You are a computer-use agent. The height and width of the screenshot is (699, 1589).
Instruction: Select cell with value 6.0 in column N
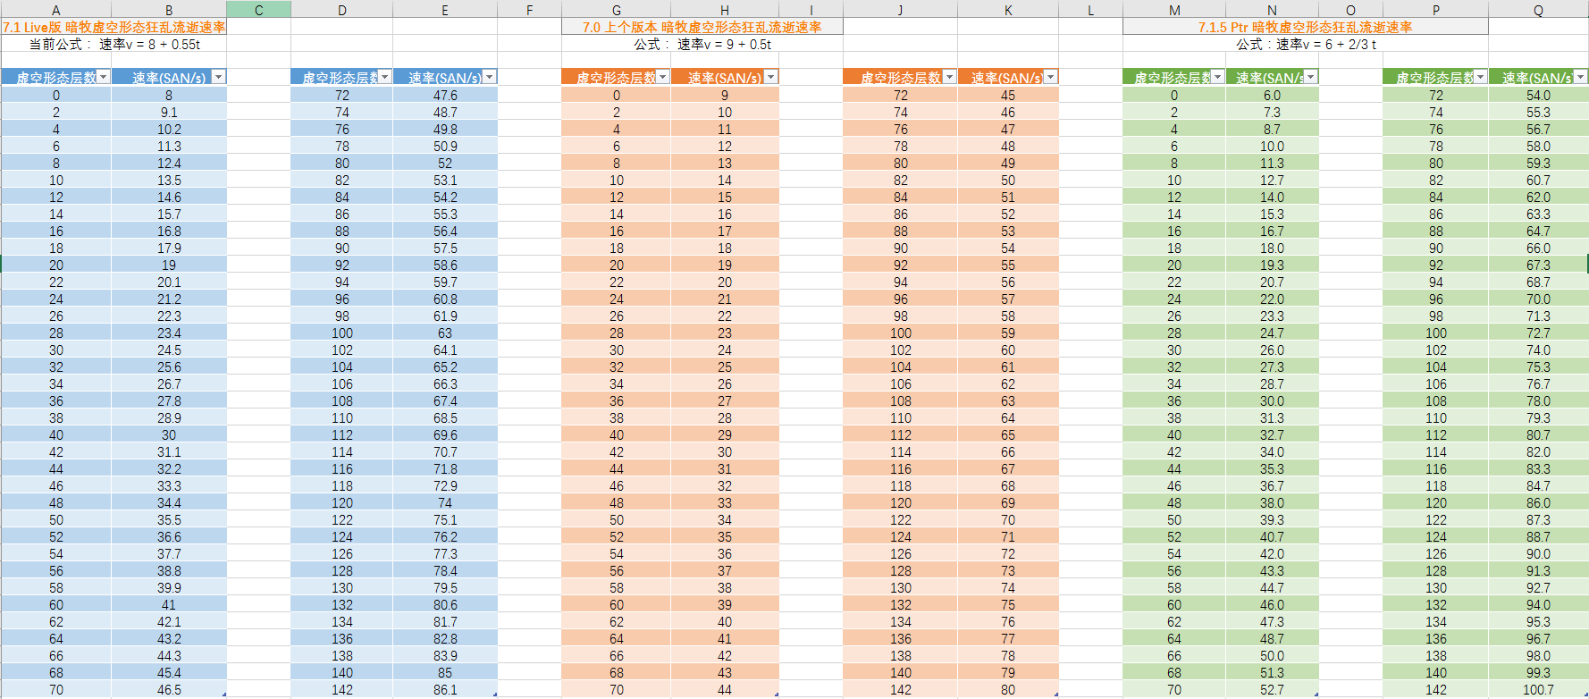click(x=1272, y=95)
